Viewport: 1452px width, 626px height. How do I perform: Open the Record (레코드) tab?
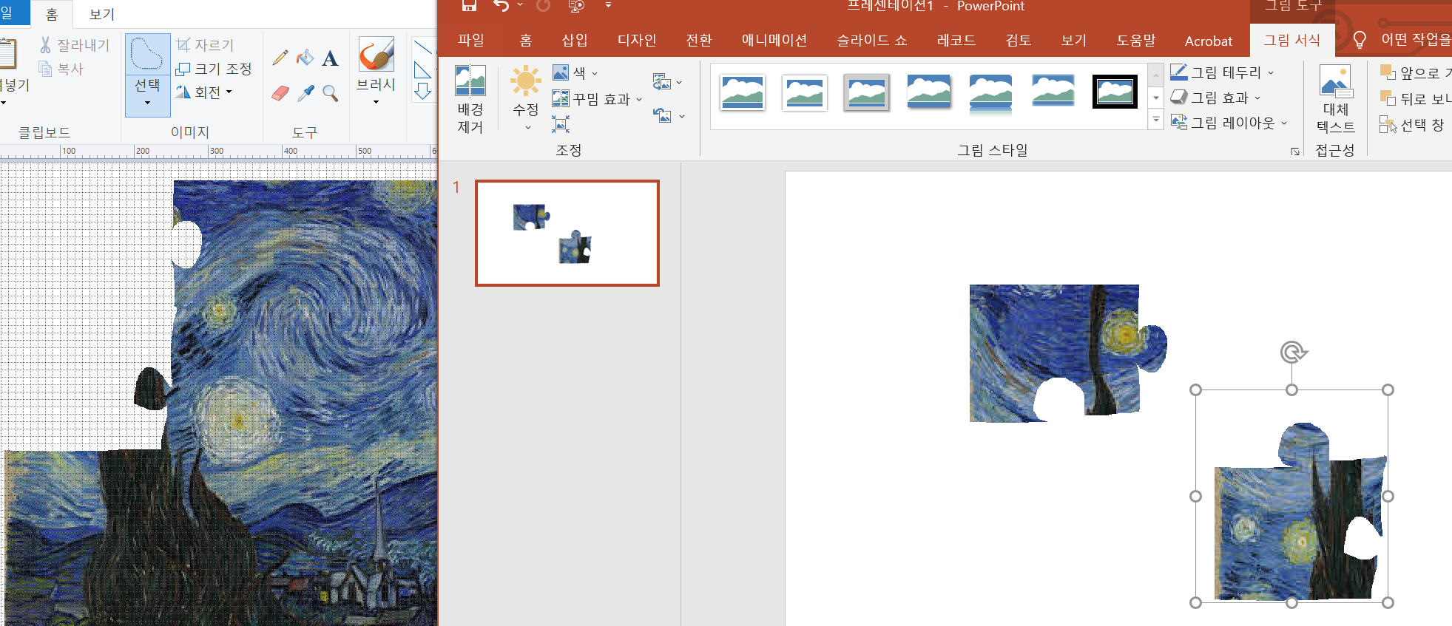click(956, 40)
